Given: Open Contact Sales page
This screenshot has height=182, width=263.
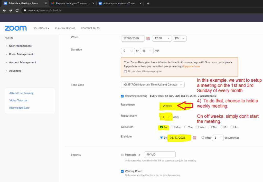Looking at the screenshot, I should click(x=90, y=28).
